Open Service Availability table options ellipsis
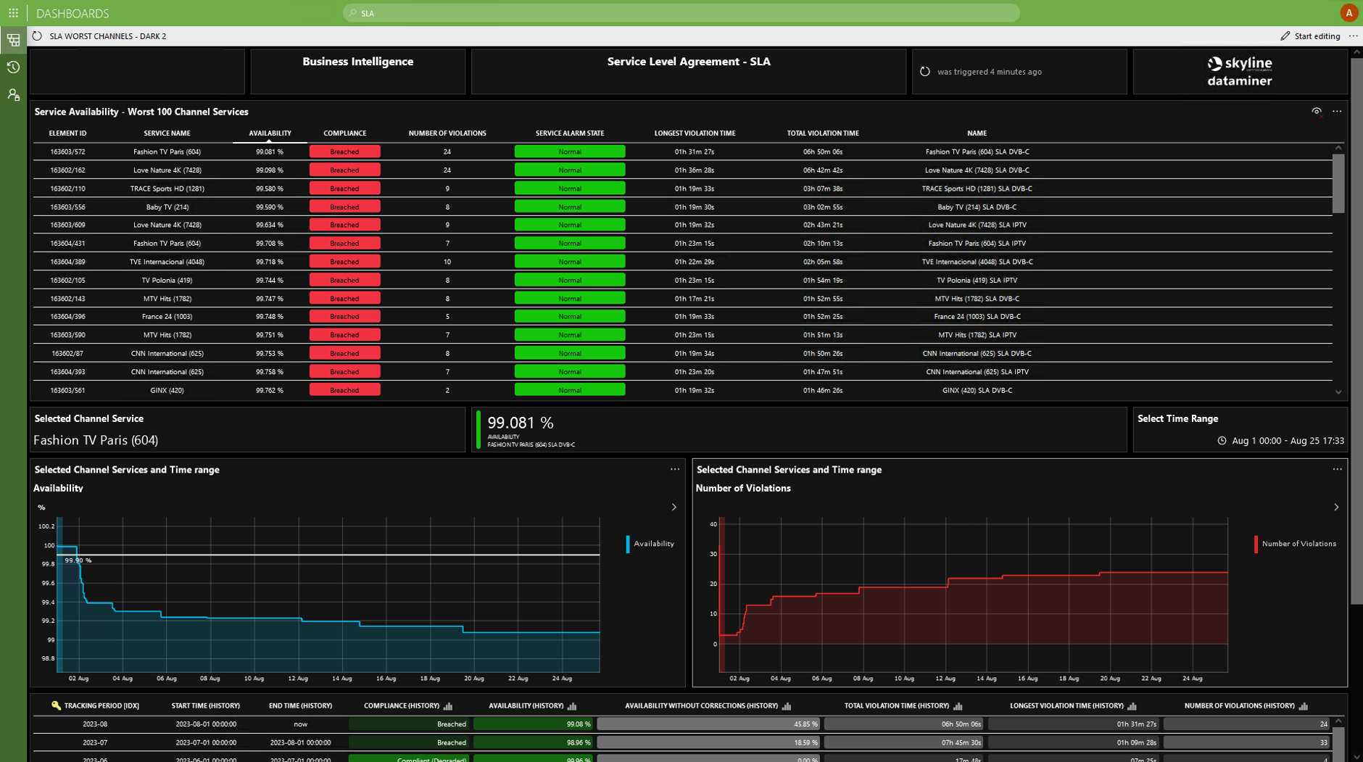 click(1337, 112)
